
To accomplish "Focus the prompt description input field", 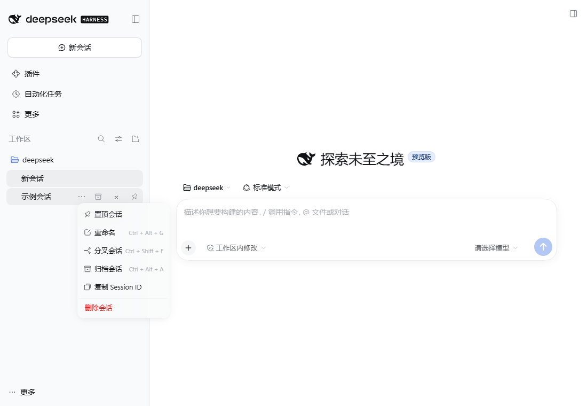I will tap(366, 213).
